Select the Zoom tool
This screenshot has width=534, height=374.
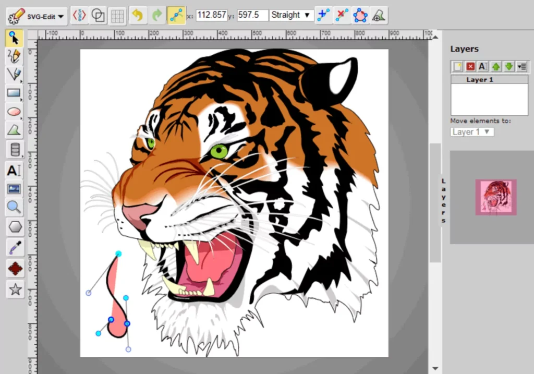pos(14,207)
